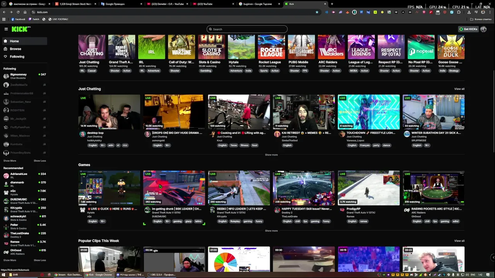Collapse Show Less under the Following list
The height and width of the screenshot is (278, 495).
click(40, 161)
